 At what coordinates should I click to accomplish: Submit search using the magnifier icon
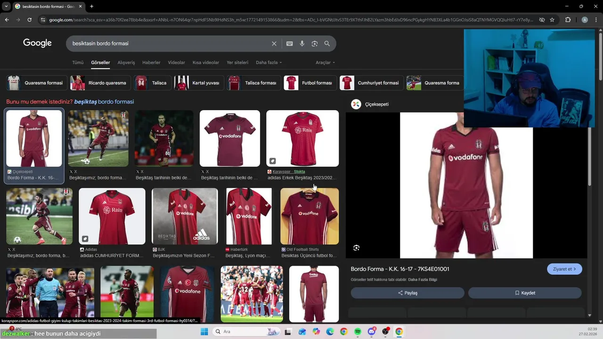pyautogui.click(x=327, y=43)
